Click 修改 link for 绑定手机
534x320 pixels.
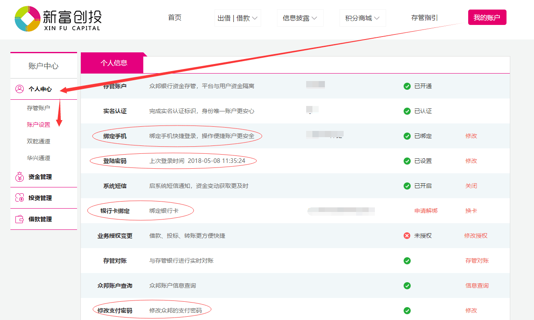[471, 136]
